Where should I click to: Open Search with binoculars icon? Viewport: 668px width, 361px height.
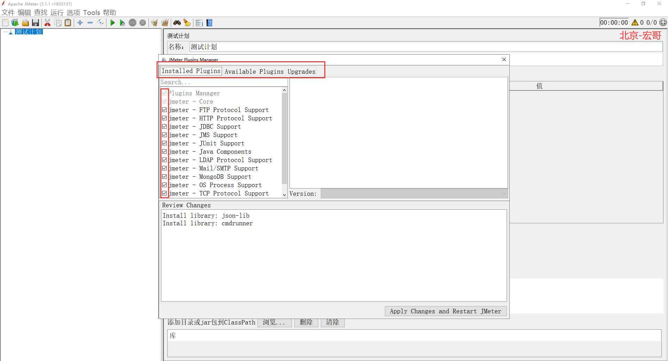point(177,23)
